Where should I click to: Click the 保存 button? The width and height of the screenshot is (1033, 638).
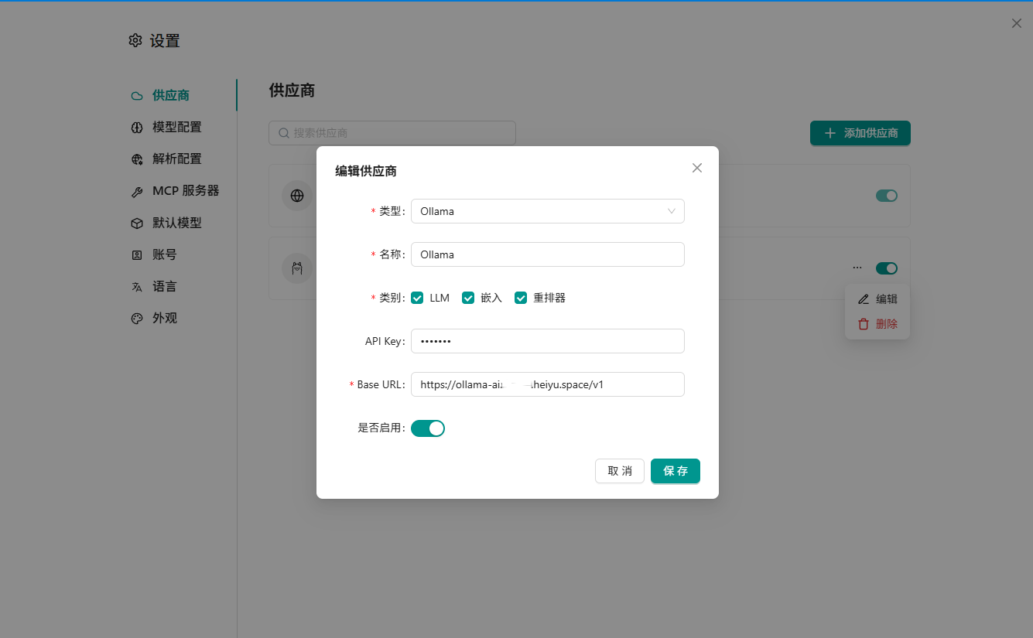tap(676, 471)
